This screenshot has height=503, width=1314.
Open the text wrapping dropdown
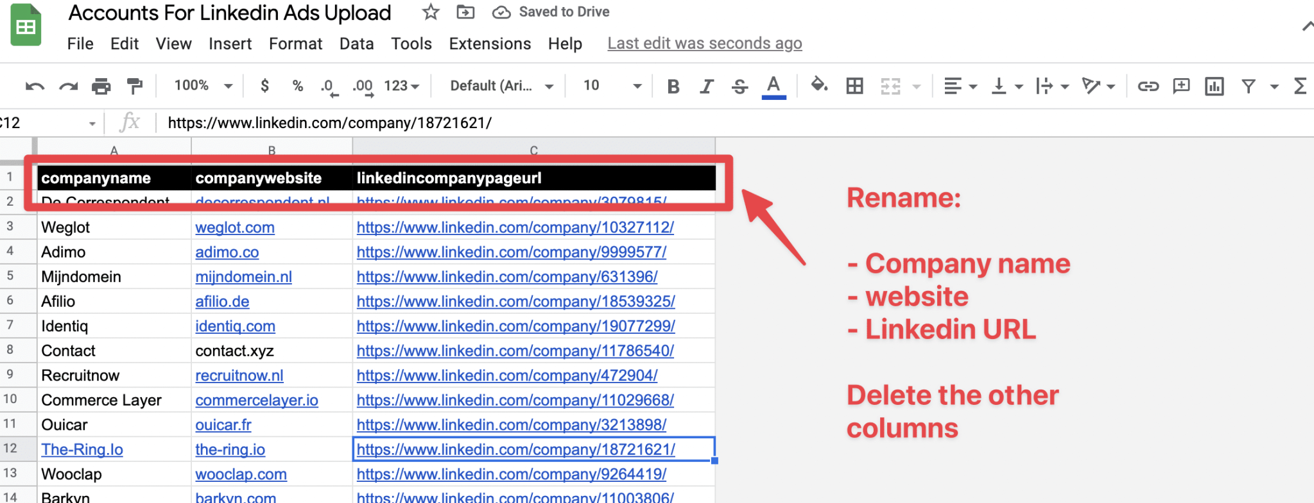click(1052, 86)
